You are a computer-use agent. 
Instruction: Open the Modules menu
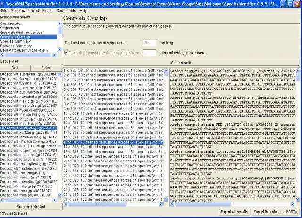point(17,11)
